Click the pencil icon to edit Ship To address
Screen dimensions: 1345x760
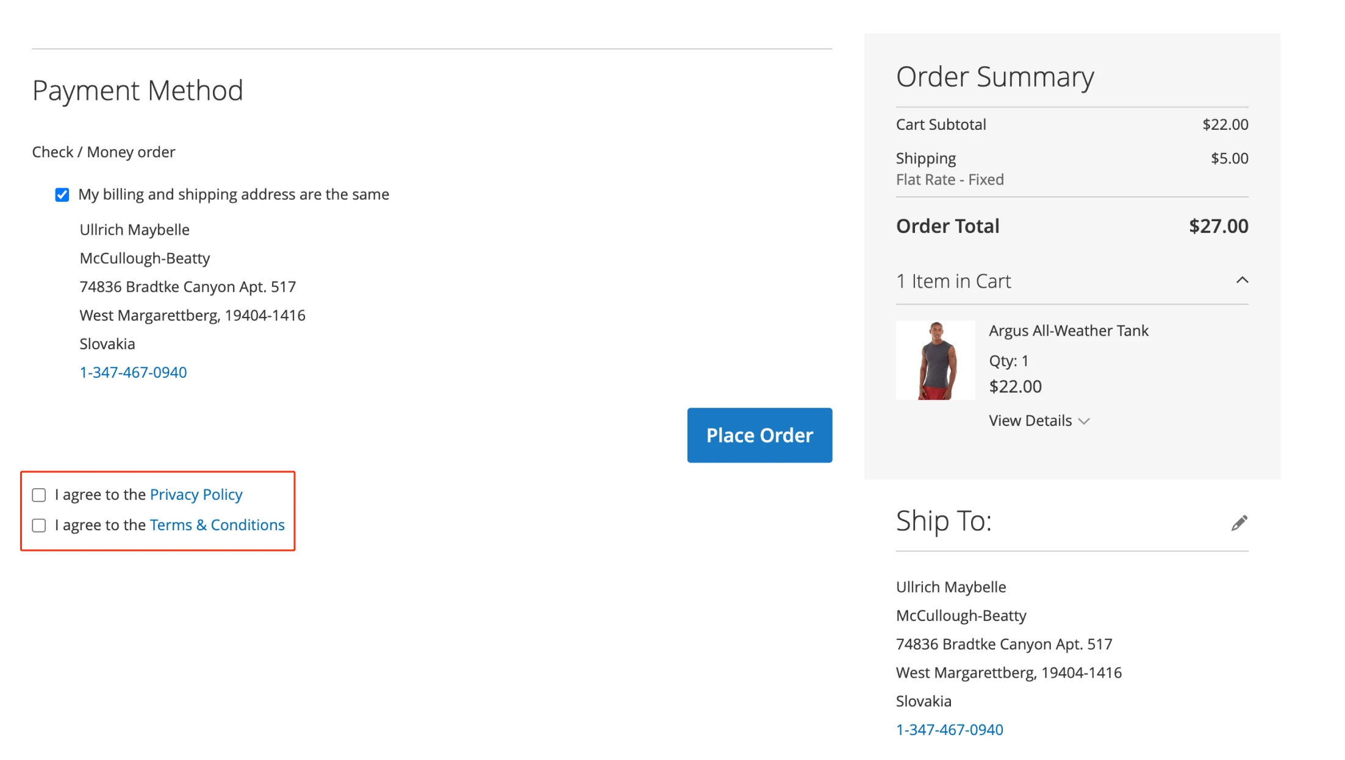click(1239, 523)
